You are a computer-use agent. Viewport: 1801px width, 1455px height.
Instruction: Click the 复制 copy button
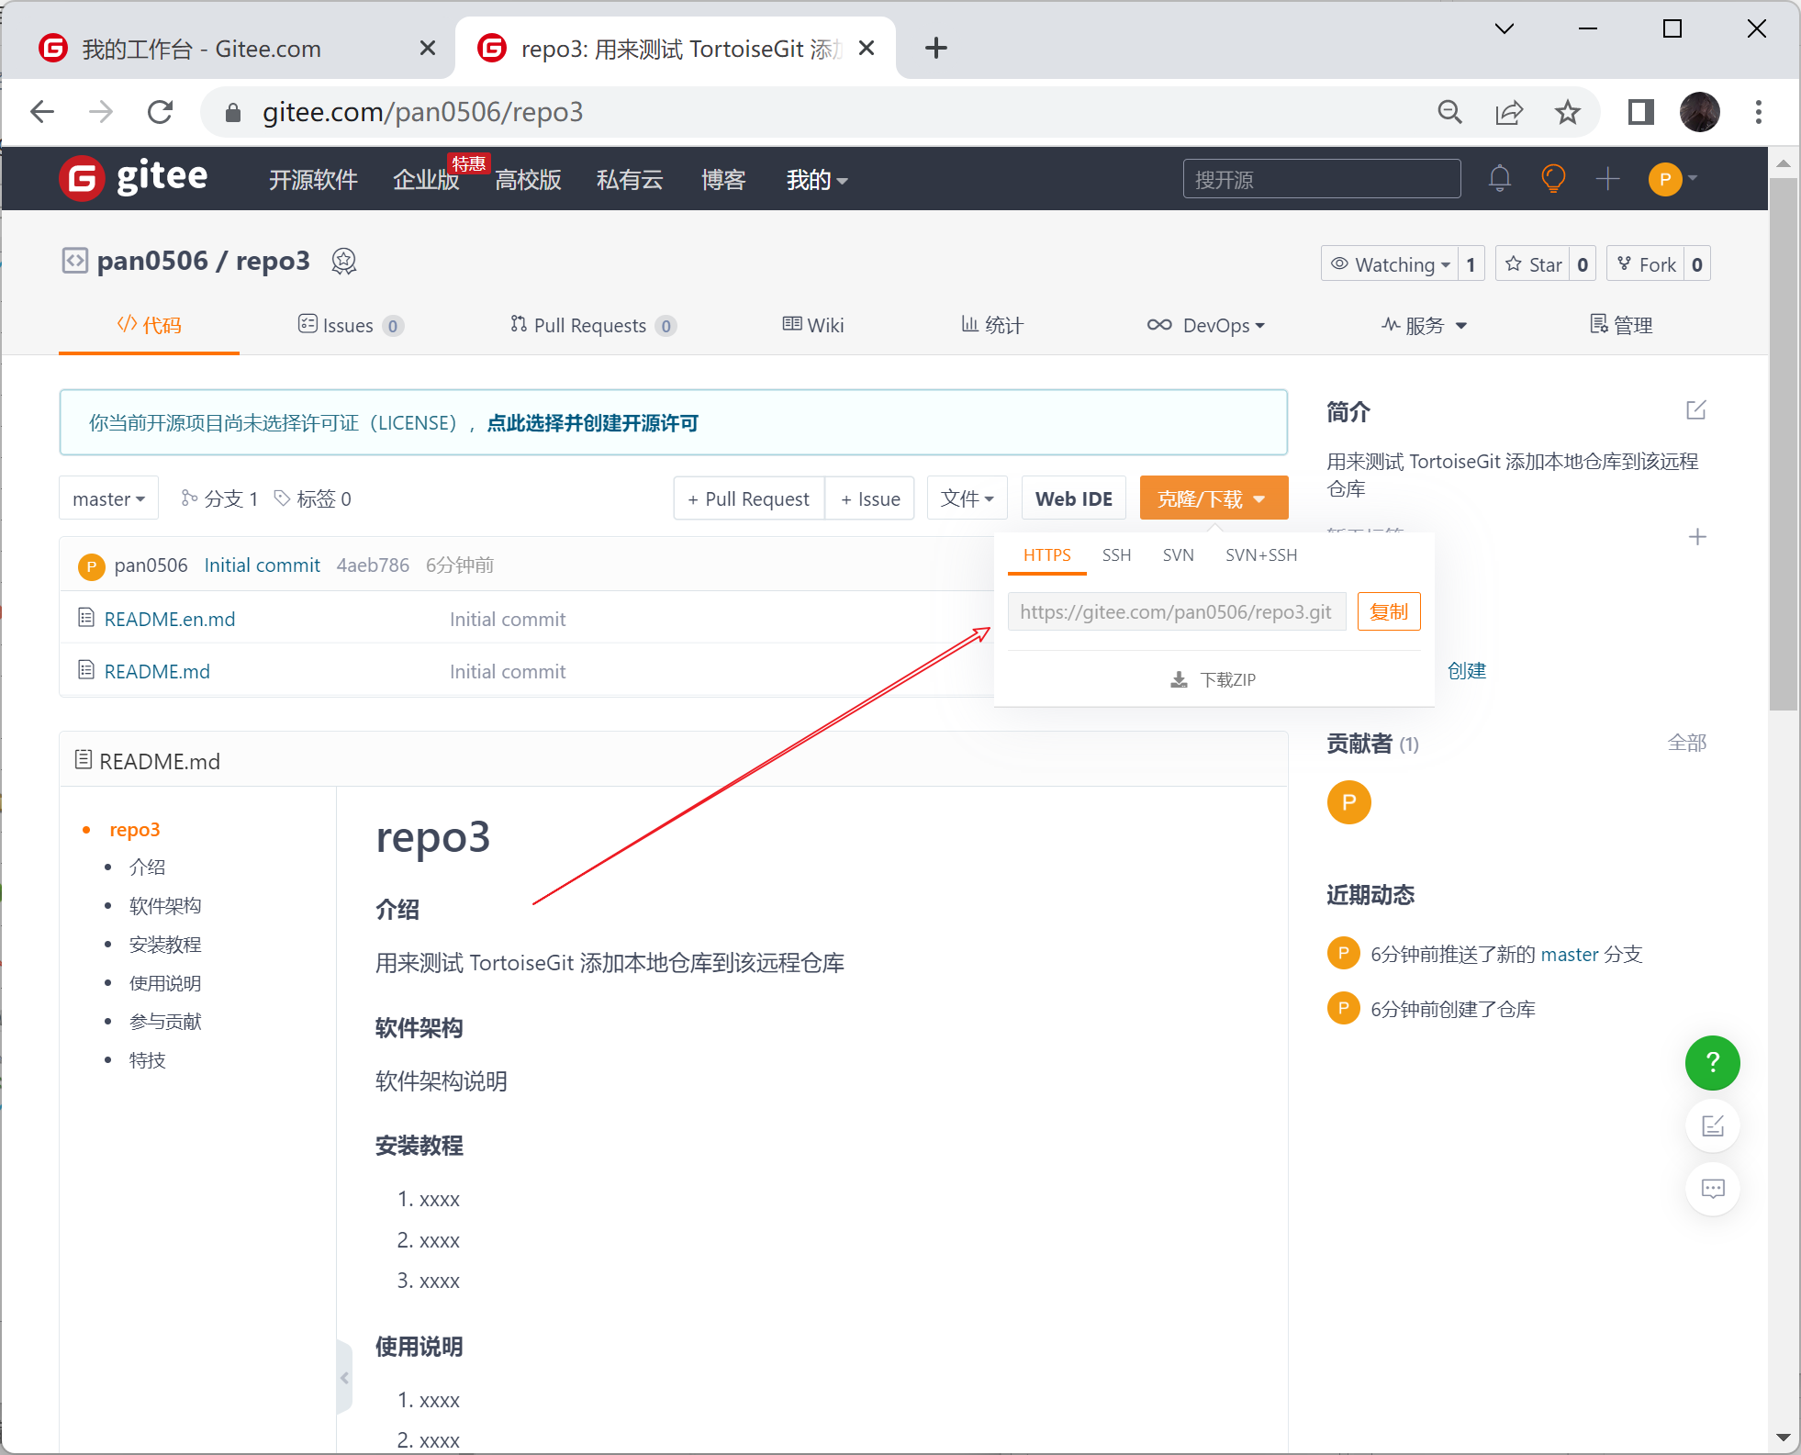pyautogui.click(x=1388, y=612)
